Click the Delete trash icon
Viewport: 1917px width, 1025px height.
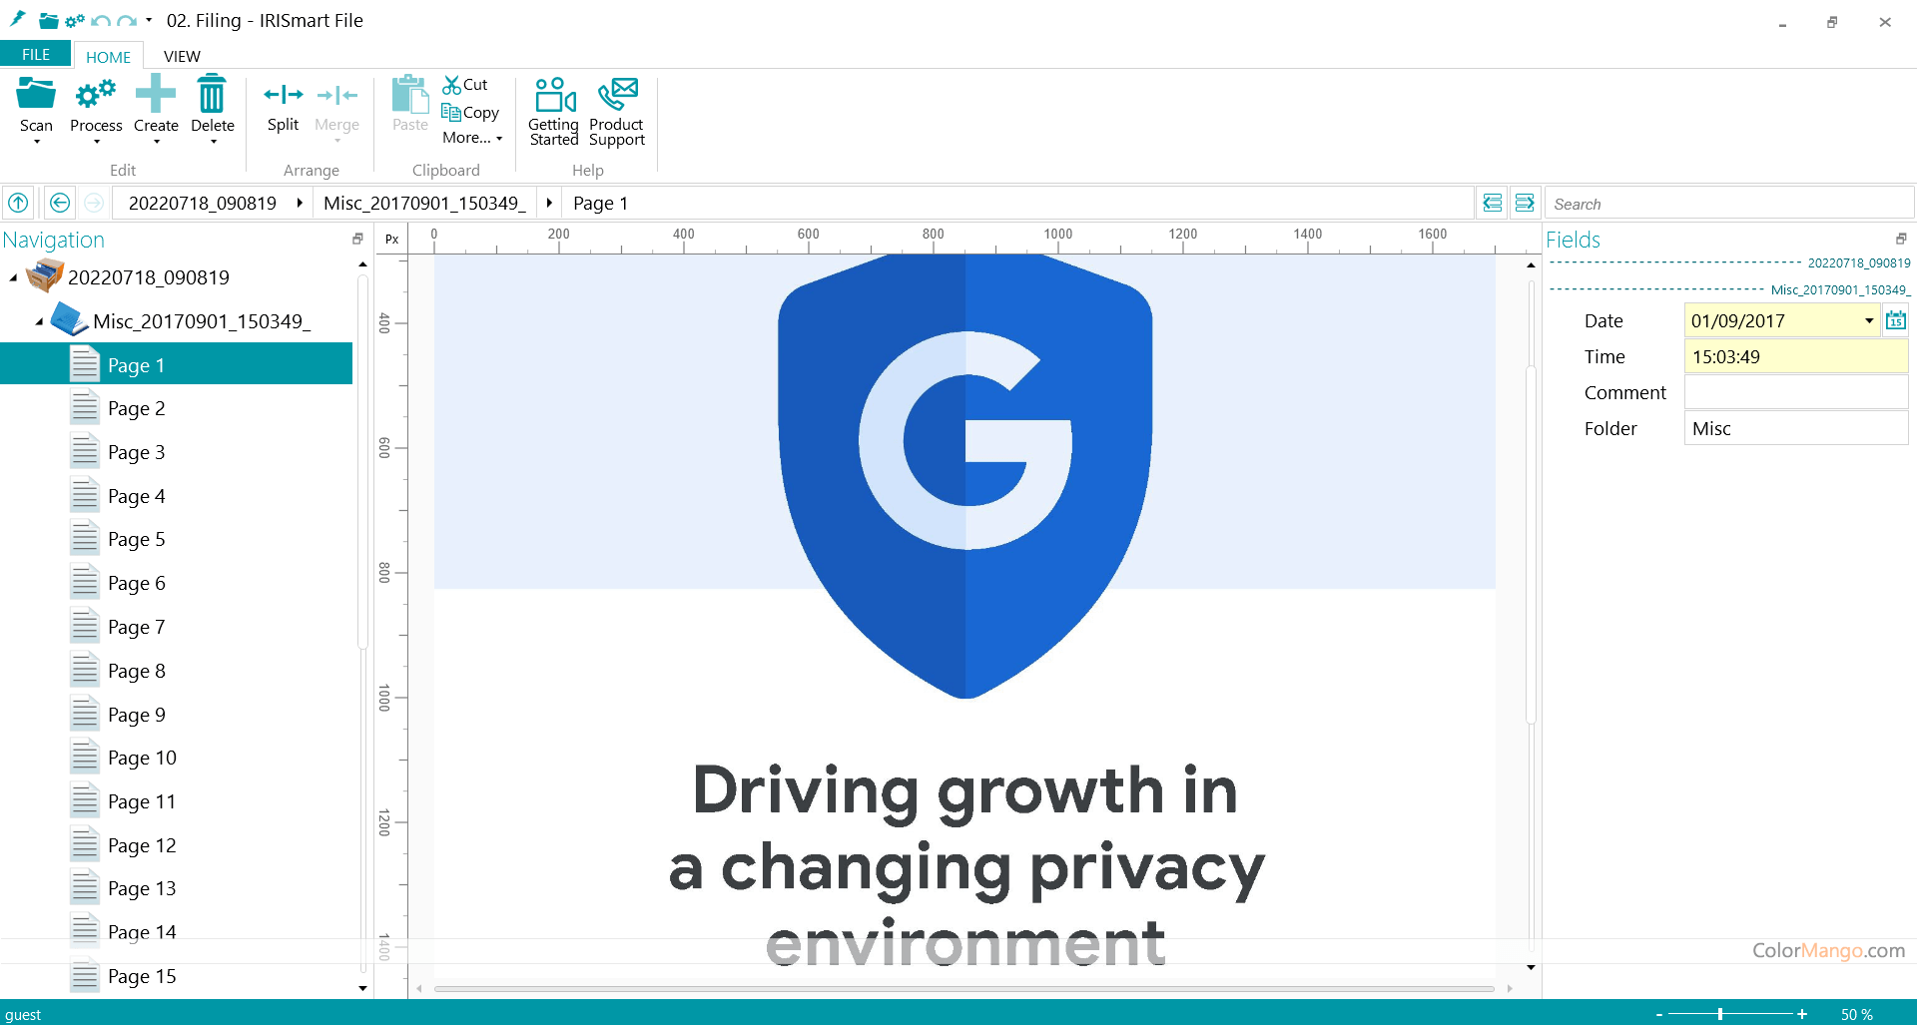[x=212, y=96]
